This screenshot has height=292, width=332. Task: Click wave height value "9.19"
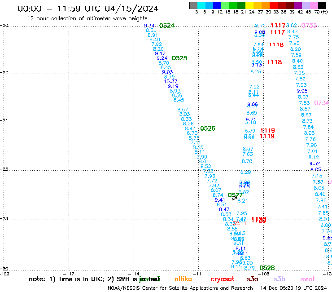(x=173, y=86)
